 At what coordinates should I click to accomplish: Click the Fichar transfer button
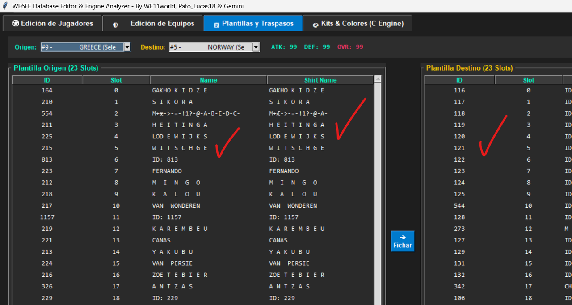point(403,242)
